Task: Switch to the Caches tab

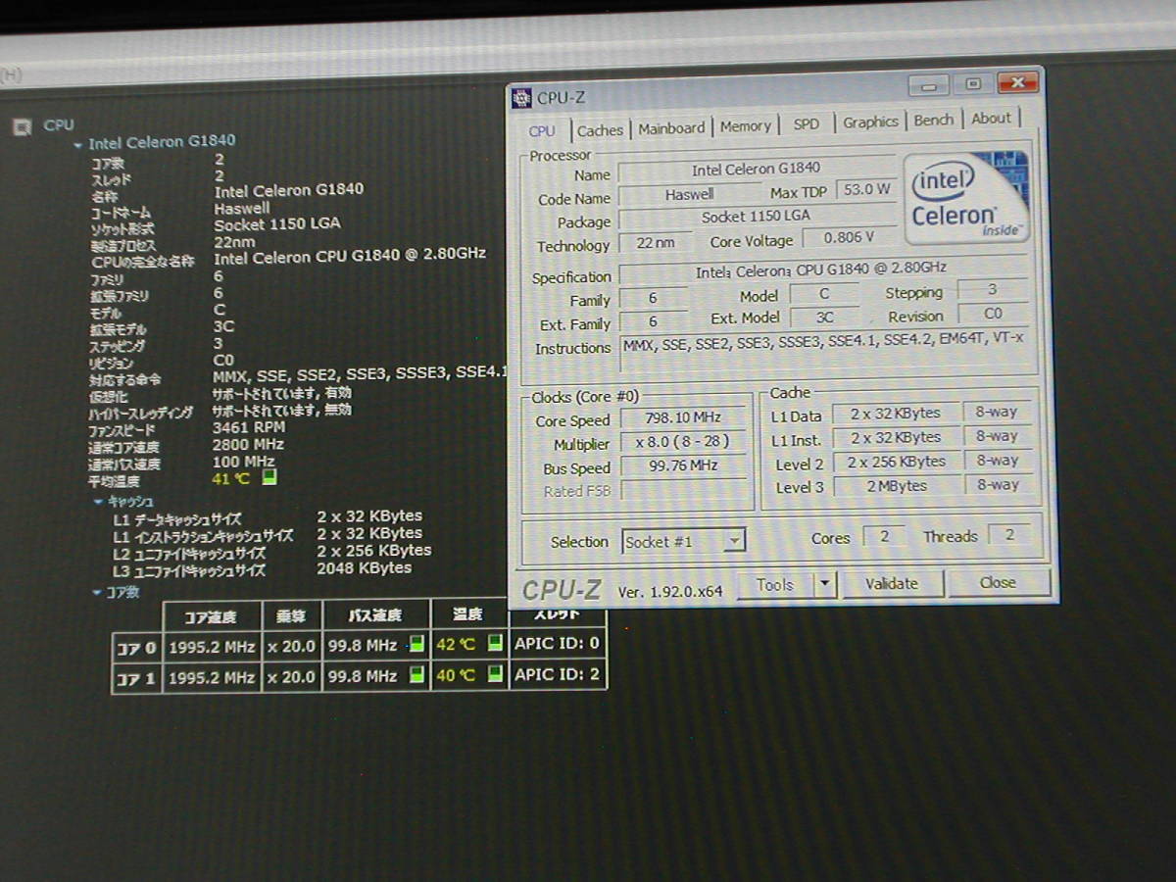Action: click(x=600, y=130)
